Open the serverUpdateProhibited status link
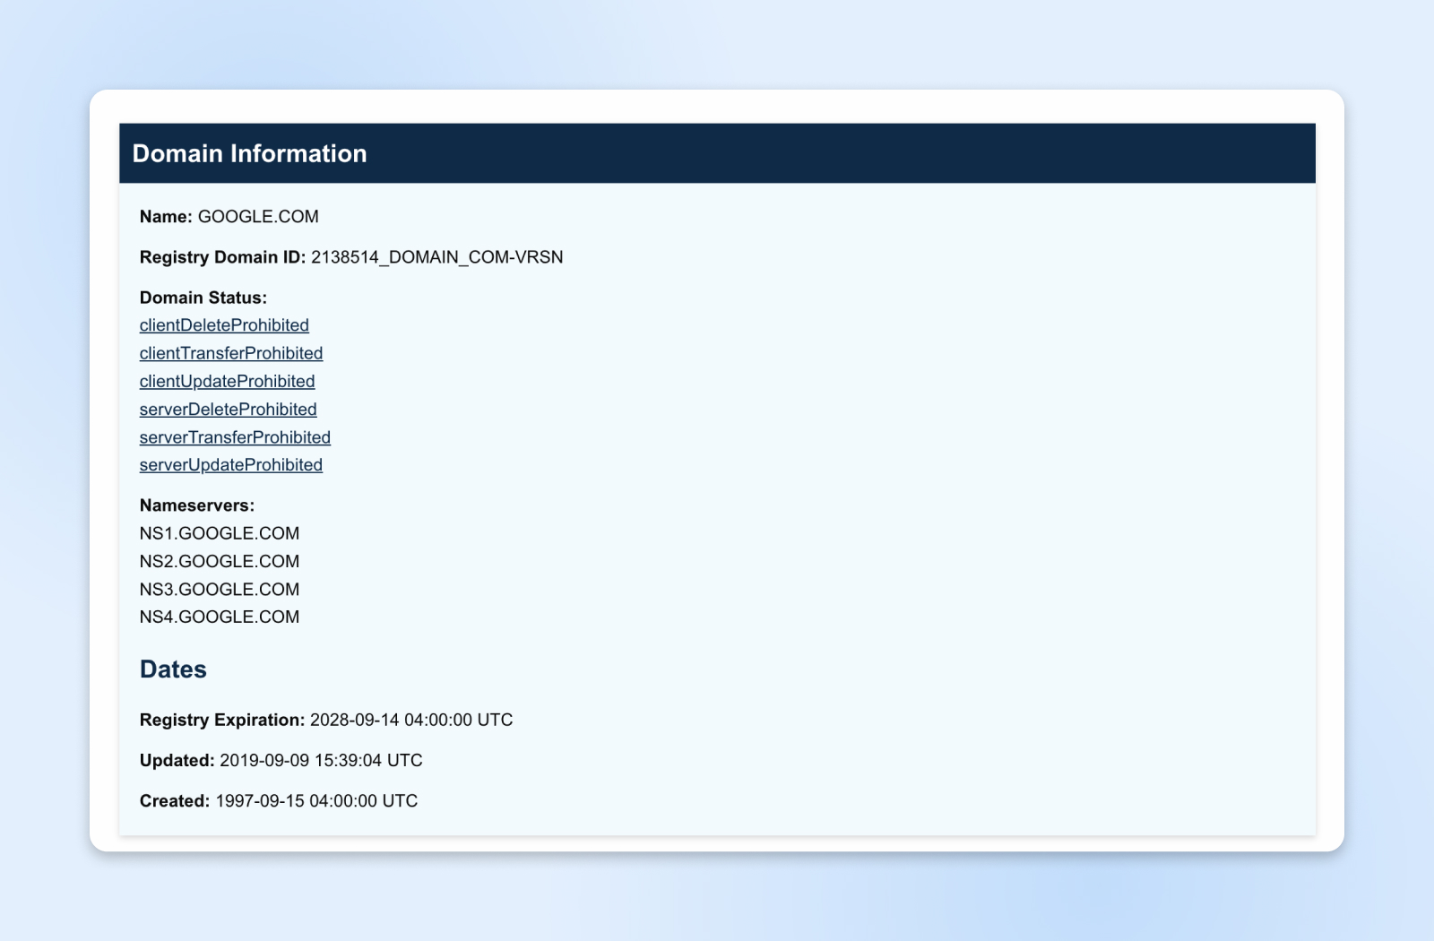 click(230, 465)
